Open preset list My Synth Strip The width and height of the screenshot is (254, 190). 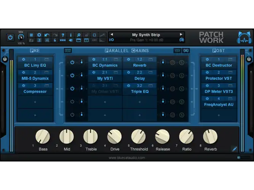[x=146, y=35]
